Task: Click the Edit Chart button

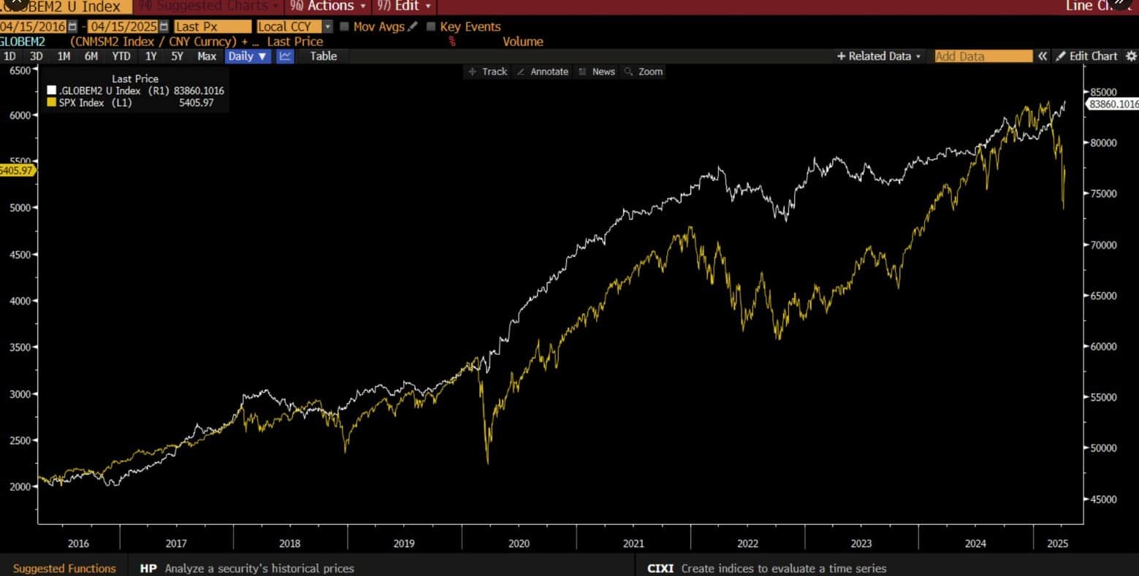Action: (1086, 56)
